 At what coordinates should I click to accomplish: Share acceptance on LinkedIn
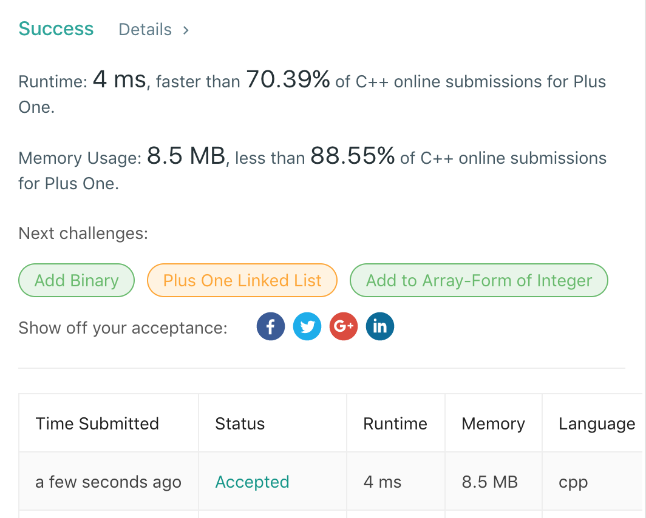380,327
